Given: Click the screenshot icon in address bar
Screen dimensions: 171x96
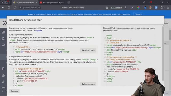Looking at the screenshot, I should [x=107, y=8].
